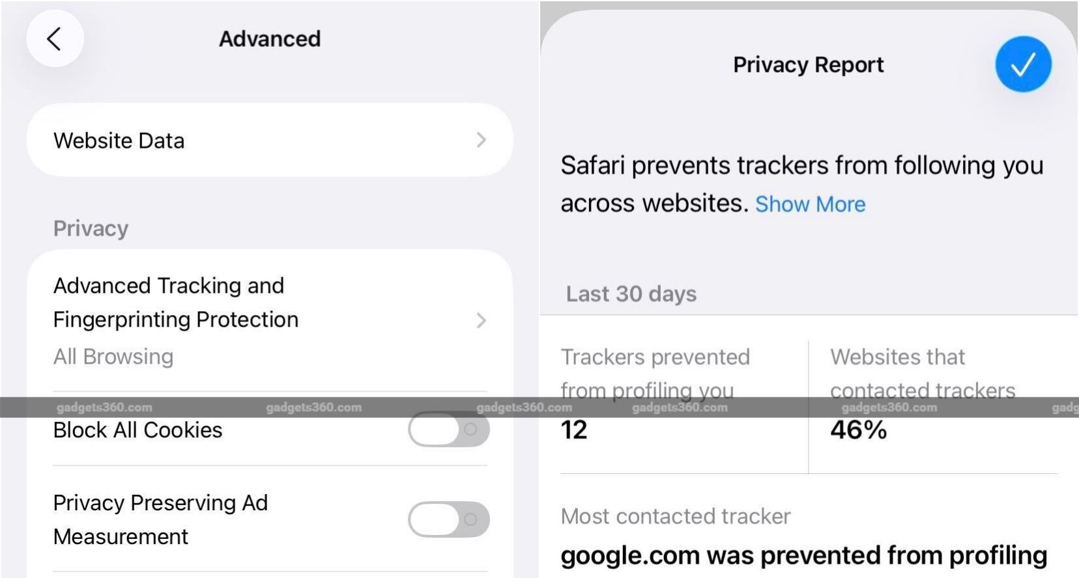This screenshot has height=578, width=1079.
Task: Click the Show More link
Action: [x=810, y=204]
